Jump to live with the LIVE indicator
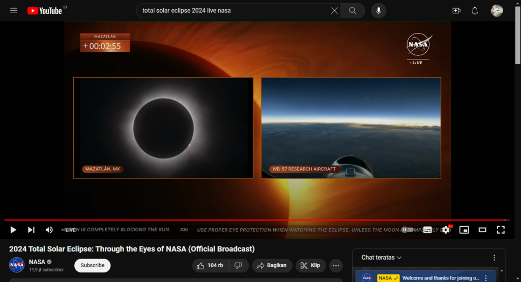This screenshot has width=521, height=282. tap(69, 230)
